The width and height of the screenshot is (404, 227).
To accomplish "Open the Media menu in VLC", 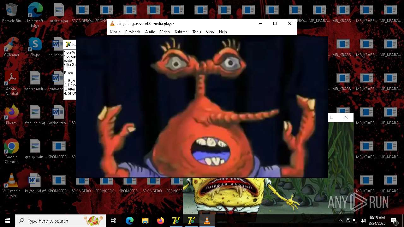I will [x=115, y=32].
